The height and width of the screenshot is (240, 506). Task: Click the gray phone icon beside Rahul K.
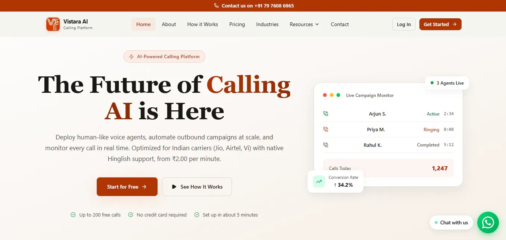click(326, 145)
